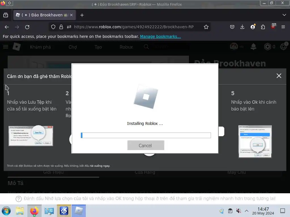
Task: Reload the current Roblox page
Action: point(27,27)
